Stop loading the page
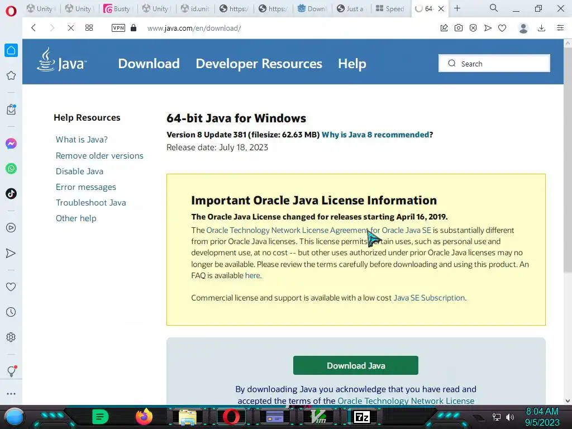Image resolution: width=572 pixels, height=429 pixels. click(x=71, y=28)
